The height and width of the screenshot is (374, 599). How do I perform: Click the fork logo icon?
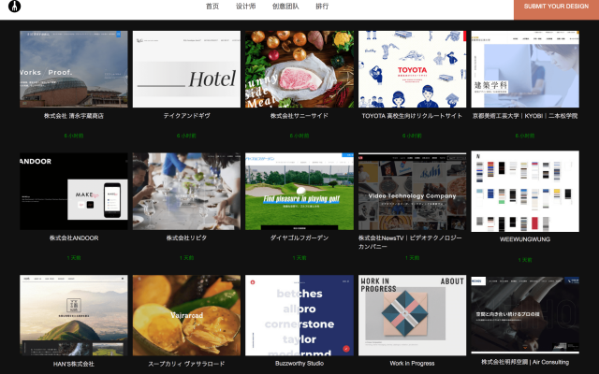click(15, 7)
